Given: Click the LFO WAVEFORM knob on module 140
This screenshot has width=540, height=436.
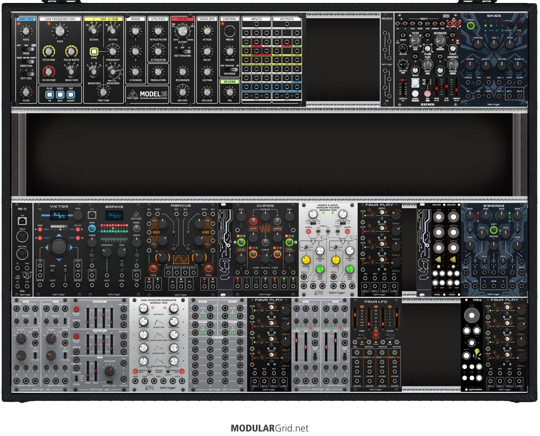Looking at the screenshot, I should pos(110,371).
